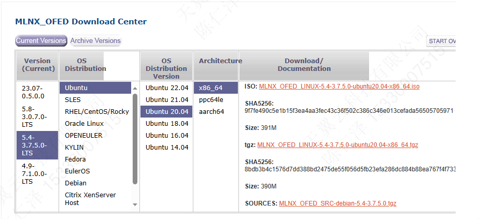Click the Download/Documentation column header

pyautogui.click(x=304, y=66)
